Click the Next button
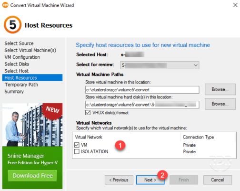The image size is (240, 191). (150, 180)
